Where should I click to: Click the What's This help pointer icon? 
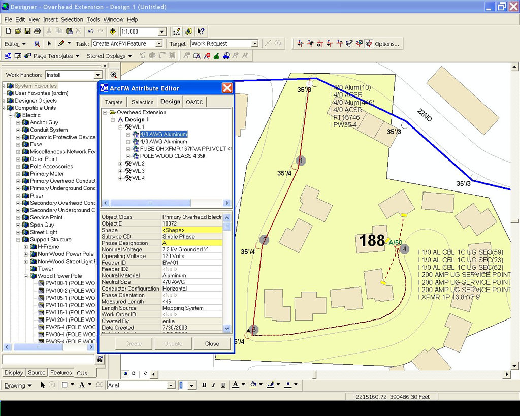(201, 31)
